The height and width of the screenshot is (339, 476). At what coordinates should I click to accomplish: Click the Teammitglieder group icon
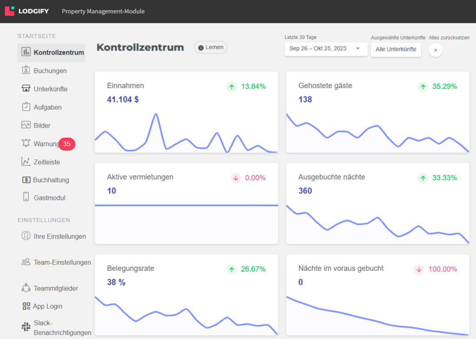(x=26, y=288)
